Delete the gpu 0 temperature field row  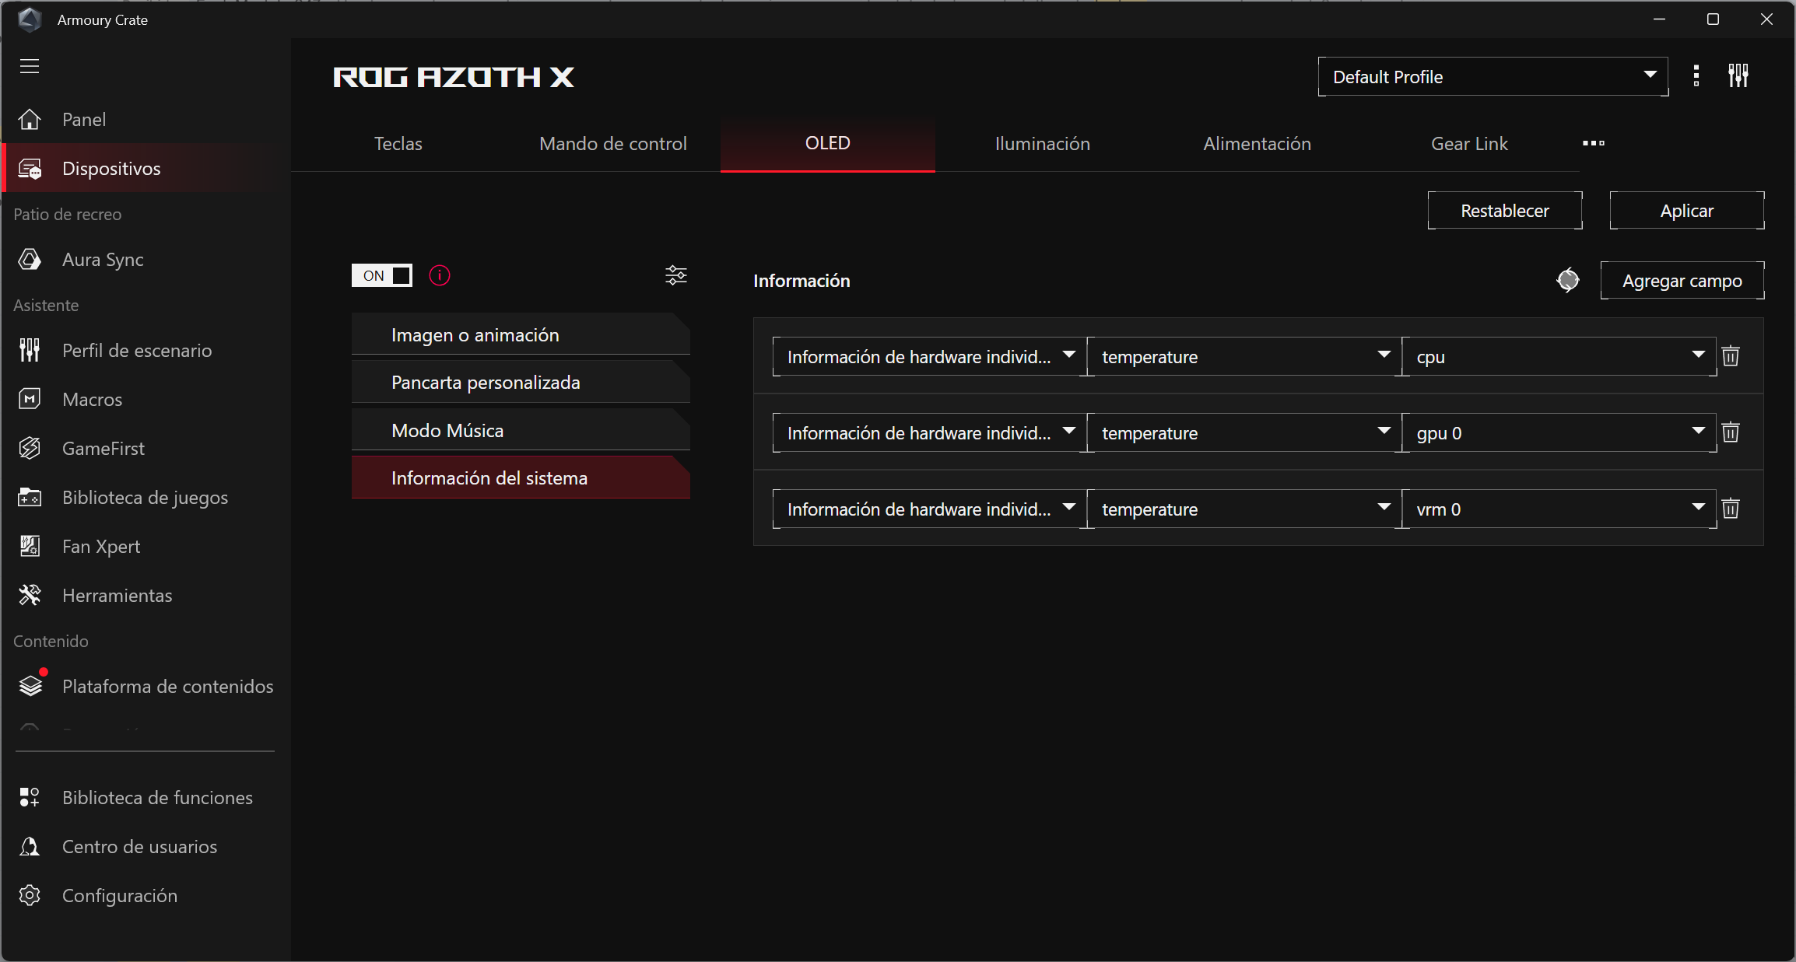click(x=1731, y=432)
